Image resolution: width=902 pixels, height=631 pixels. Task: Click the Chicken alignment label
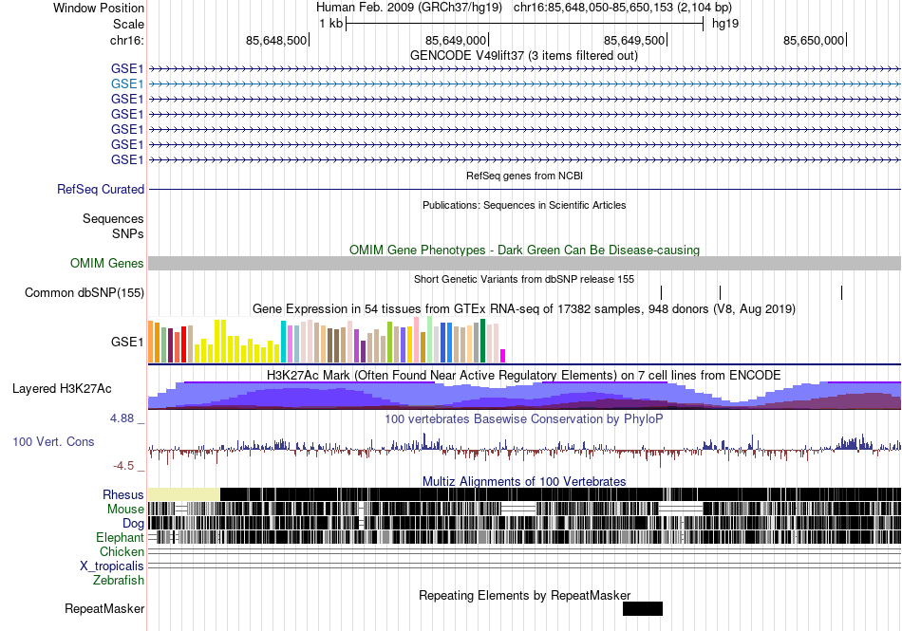click(122, 551)
